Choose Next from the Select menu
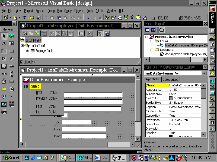 (39, 93)
